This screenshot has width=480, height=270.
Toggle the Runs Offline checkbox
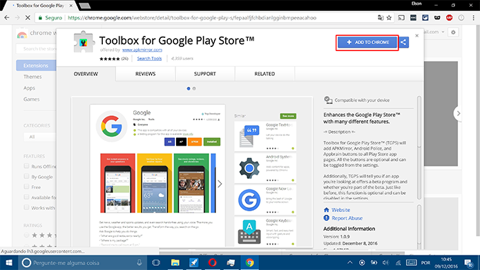coord(26,166)
